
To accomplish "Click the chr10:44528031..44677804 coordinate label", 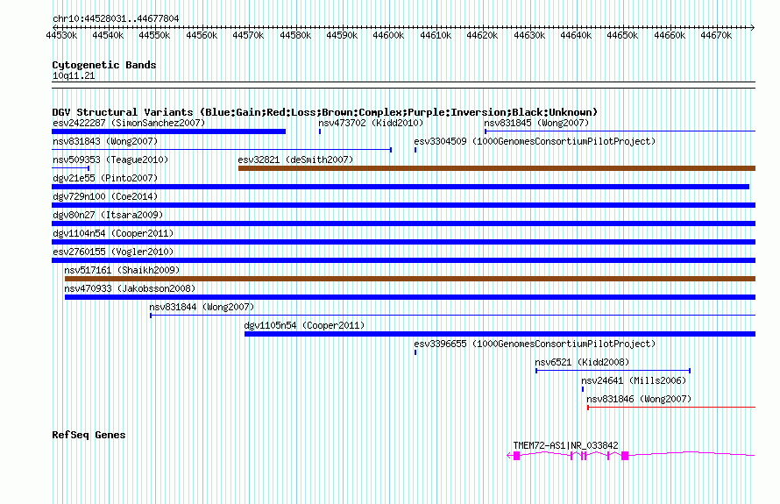I will tap(116, 18).
